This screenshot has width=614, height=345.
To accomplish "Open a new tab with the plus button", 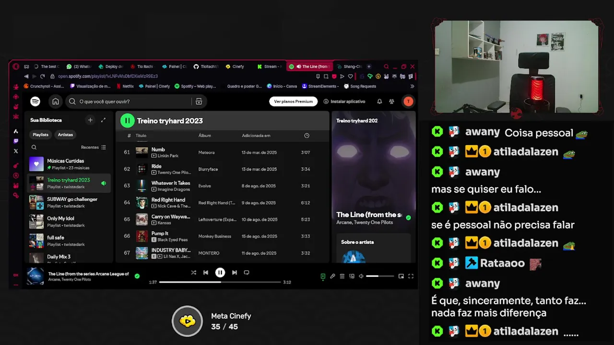I will click(369, 67).
